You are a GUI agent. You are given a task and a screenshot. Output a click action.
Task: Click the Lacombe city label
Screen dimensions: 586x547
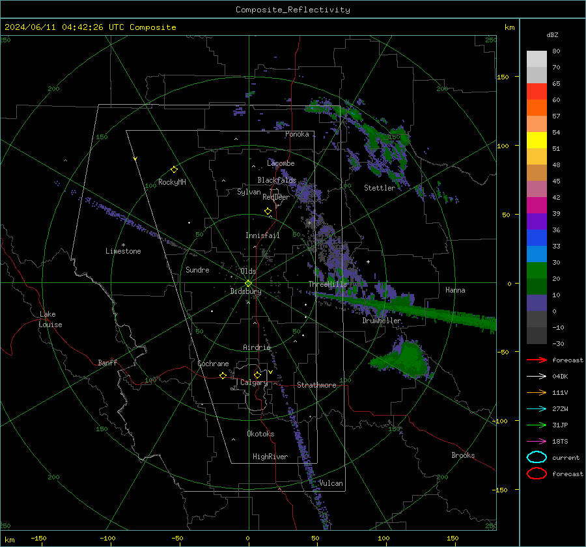click(x=281, y=163)
